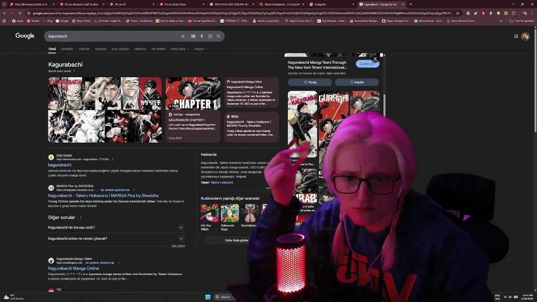
Task: Click the page's vertical scrollbar
Action: [x=535, y=80]
